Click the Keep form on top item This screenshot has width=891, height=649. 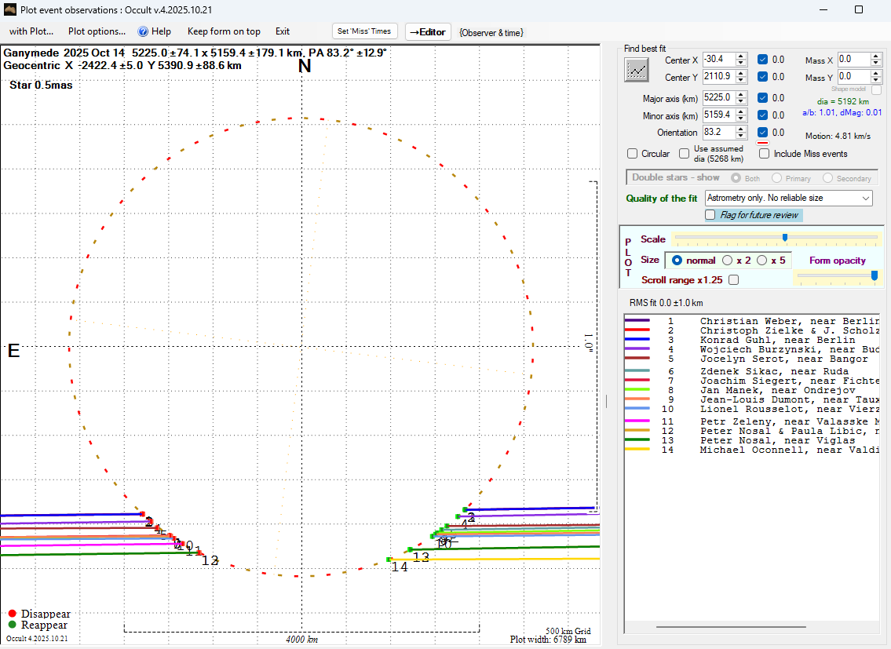(224, 31)
